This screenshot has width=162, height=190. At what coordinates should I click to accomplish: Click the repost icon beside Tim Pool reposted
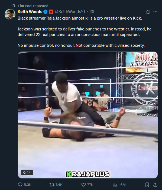click(13, 6)
